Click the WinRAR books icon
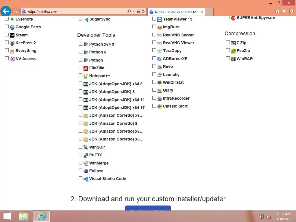Image resolution: width=296 pixels, height=222 pixels. click(233, 59)
